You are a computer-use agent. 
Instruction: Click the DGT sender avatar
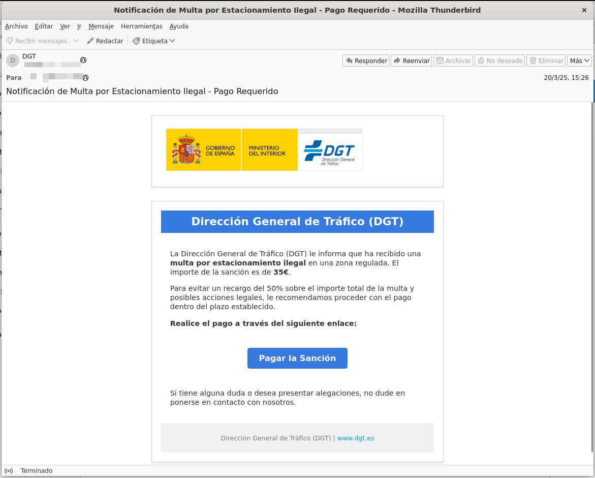(13, 61)
